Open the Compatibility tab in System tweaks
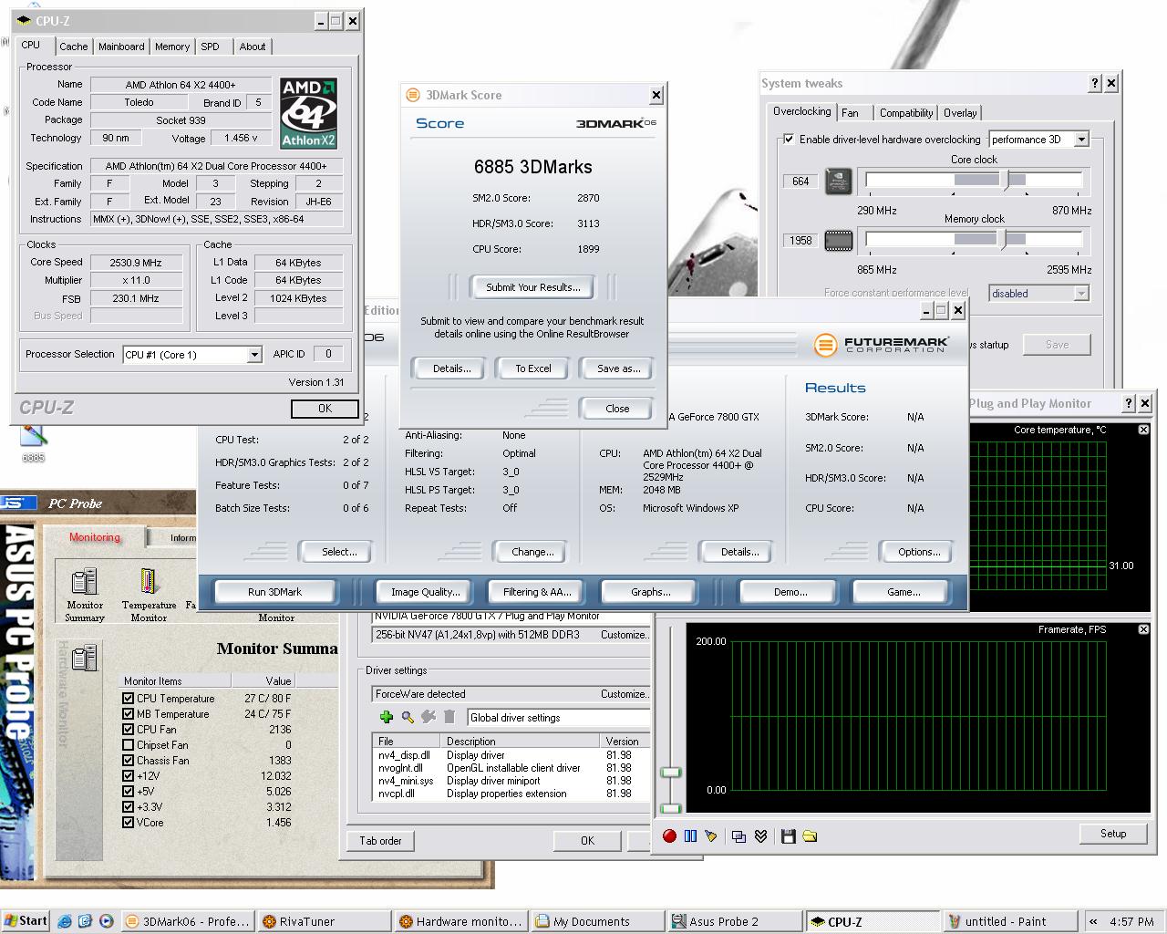This screenshot has height=934, width=1167. pyautogui.click(x=905, y=113)
